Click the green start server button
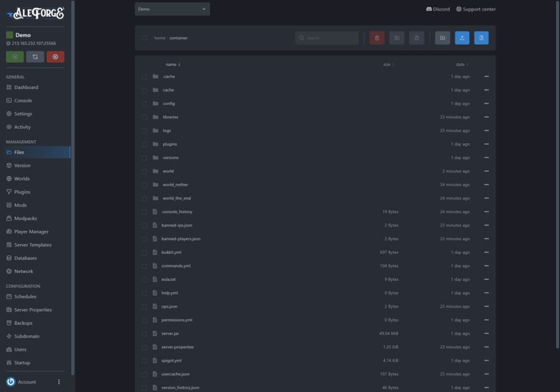560x392 pixels. 15,57
